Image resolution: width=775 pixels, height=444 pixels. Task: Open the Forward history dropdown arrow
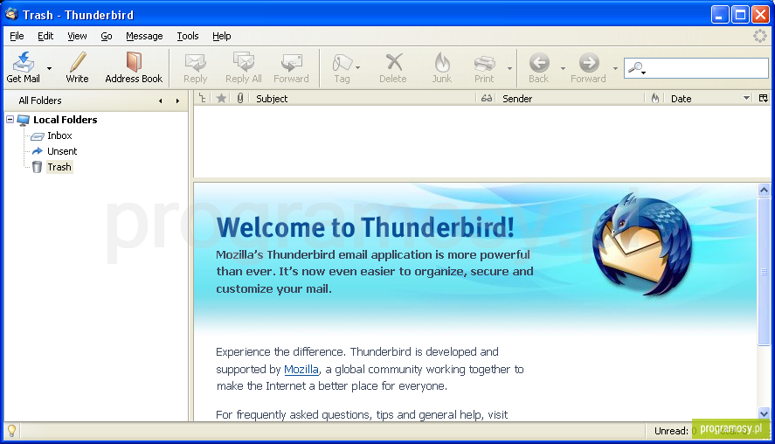(x=615, y=68)
